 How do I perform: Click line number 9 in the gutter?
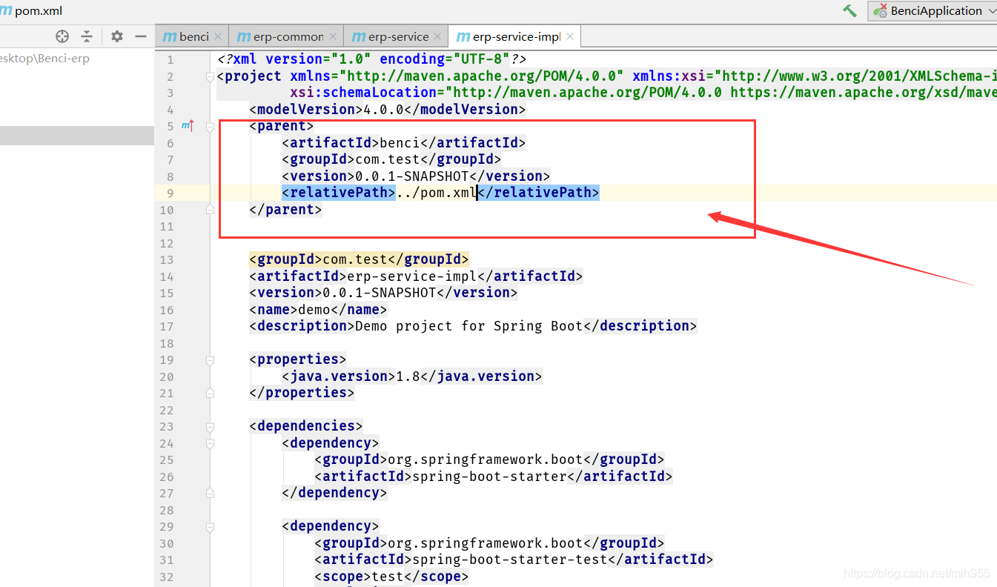(x=170, y=193)
